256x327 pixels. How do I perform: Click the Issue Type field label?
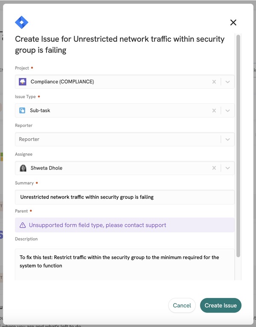pos(25,96)
